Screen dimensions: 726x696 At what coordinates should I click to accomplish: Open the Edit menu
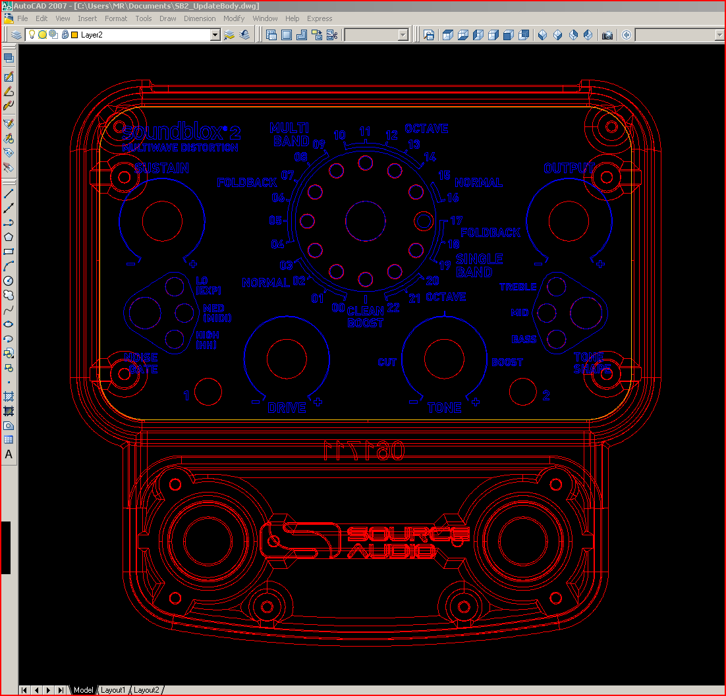pos(42,18)
